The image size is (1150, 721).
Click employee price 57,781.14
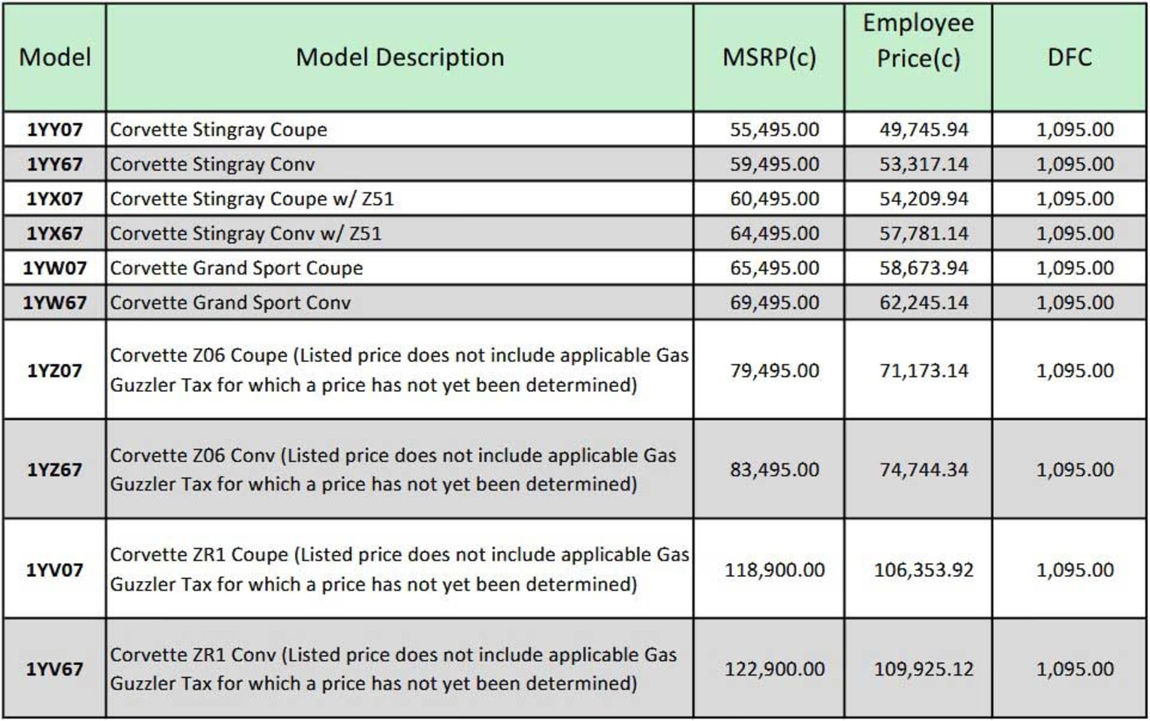pos(923,233)
